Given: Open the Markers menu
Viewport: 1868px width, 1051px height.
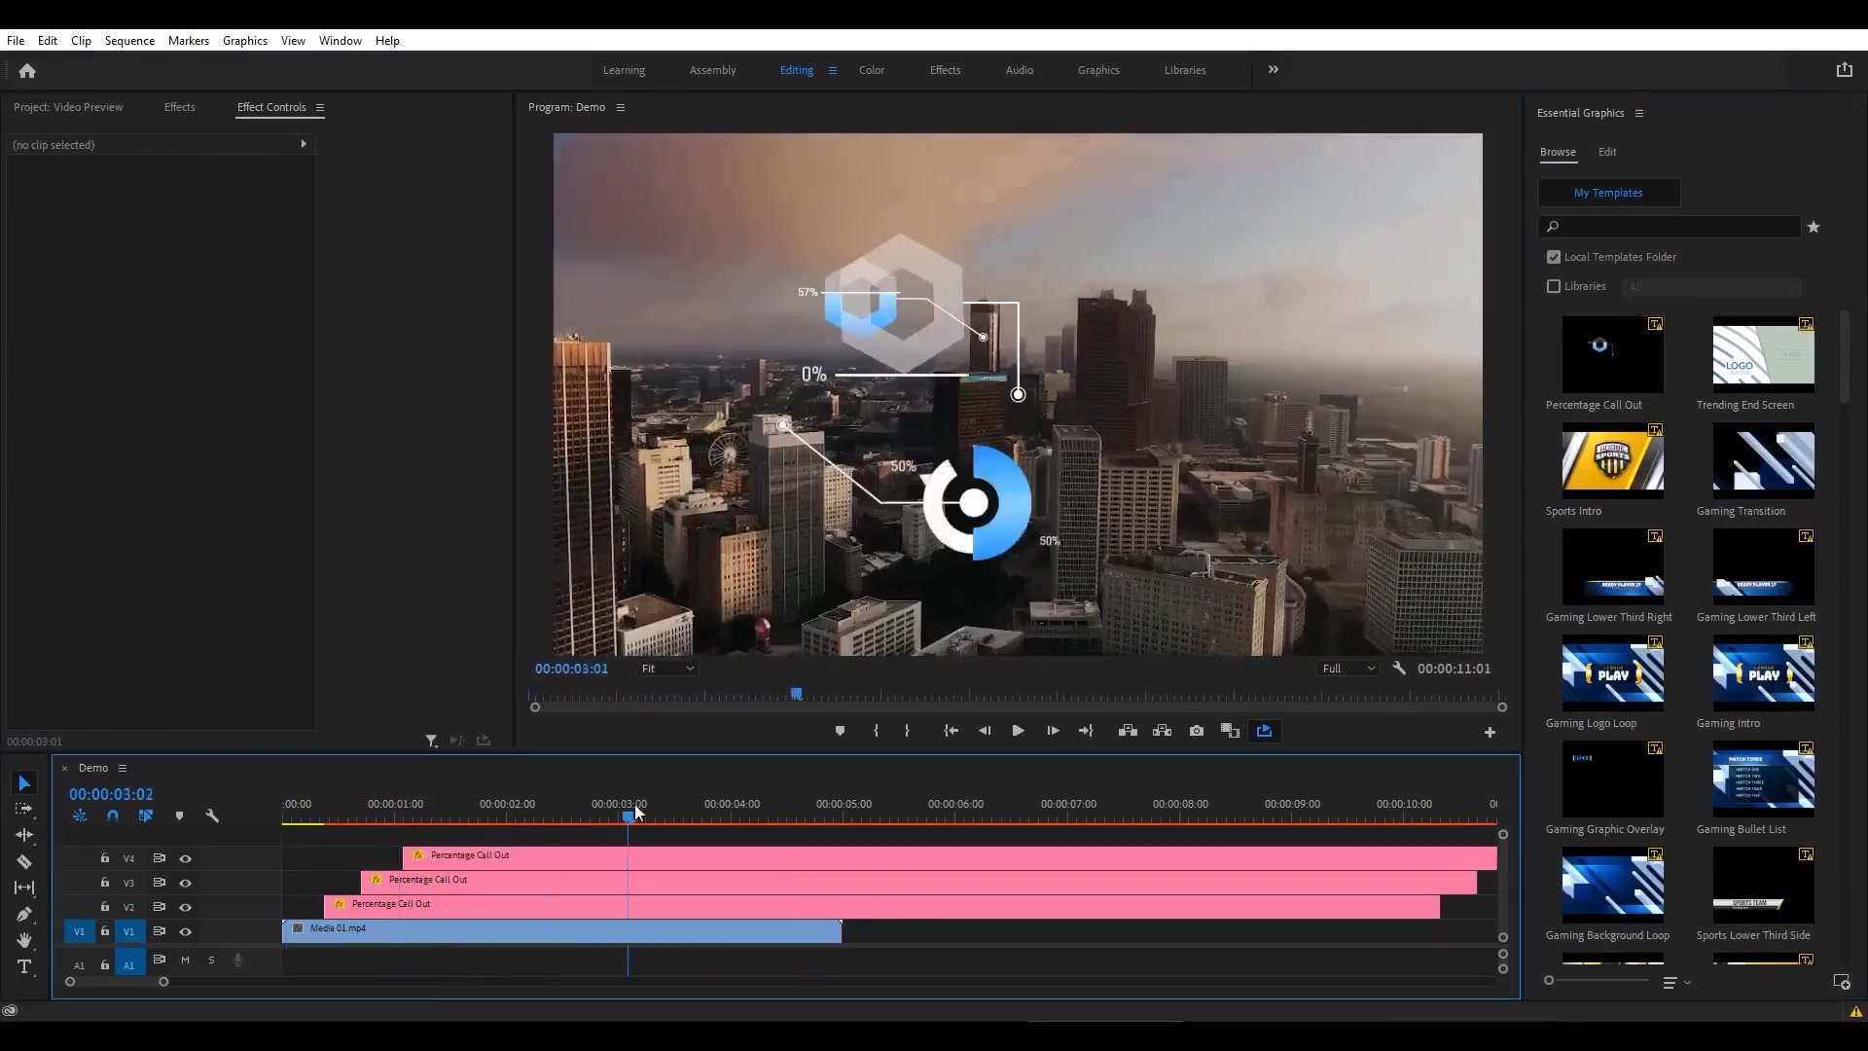Looking at the screenshot, I should tap(189, 41).
